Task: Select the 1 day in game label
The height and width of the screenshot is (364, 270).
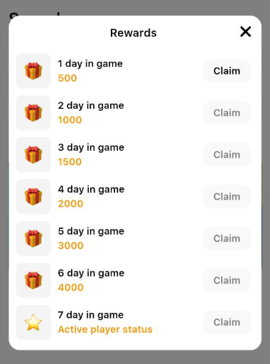Action: [x=90, y=64]
